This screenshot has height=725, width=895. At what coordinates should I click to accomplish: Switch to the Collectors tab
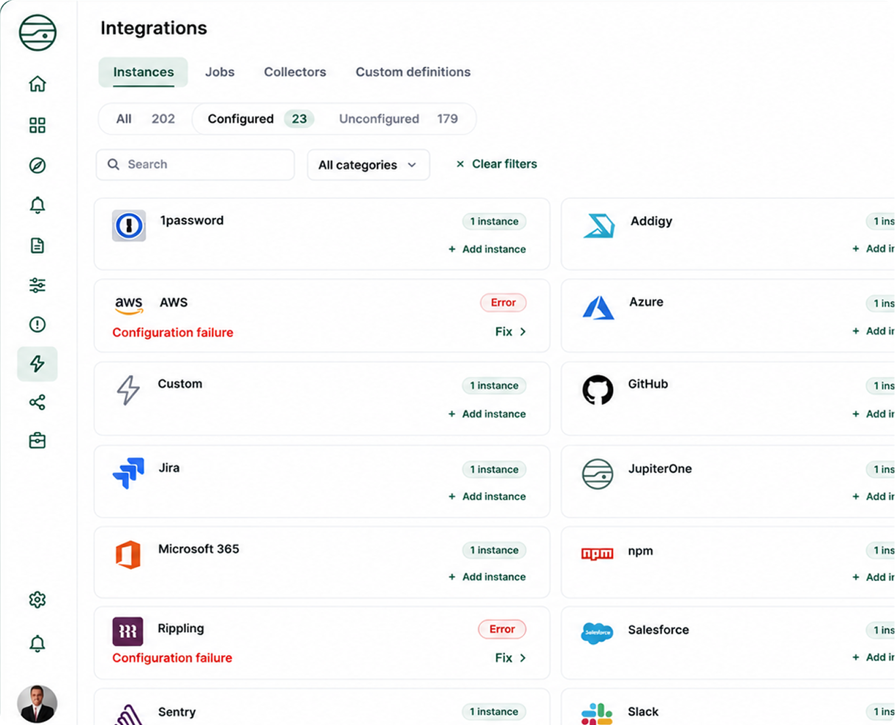[295, 72]
